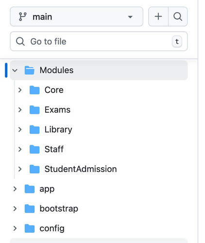205x243 pixels.
Task: Open the config folder label
Action: tap(52, 228)
